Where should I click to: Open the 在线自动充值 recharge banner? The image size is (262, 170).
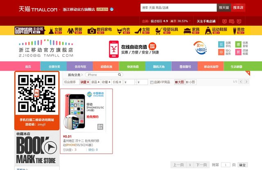pos(134,49)
